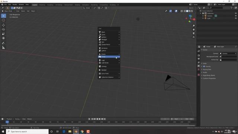Open the Force Field submenu

(x=109, y=74)
